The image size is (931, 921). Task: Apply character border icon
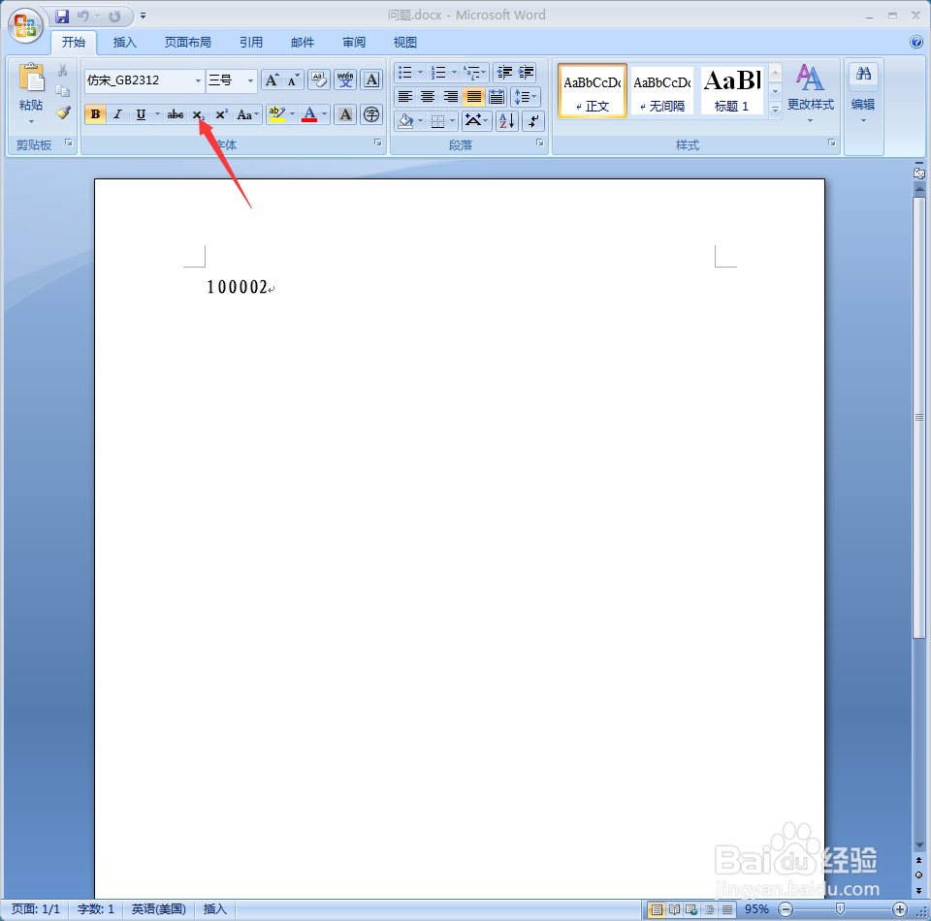point(371,80)
